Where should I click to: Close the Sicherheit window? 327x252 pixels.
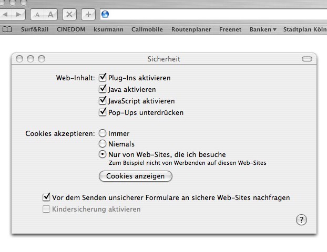click(x=19, y=59)
